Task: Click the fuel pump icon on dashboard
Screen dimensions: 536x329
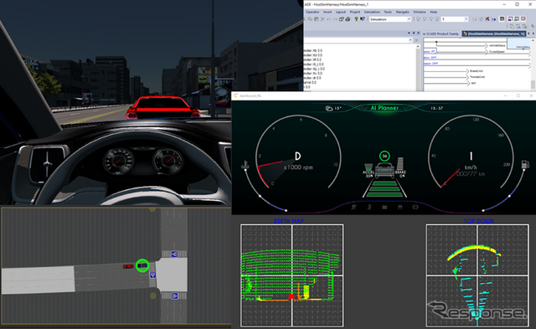Action: [525, 164]
